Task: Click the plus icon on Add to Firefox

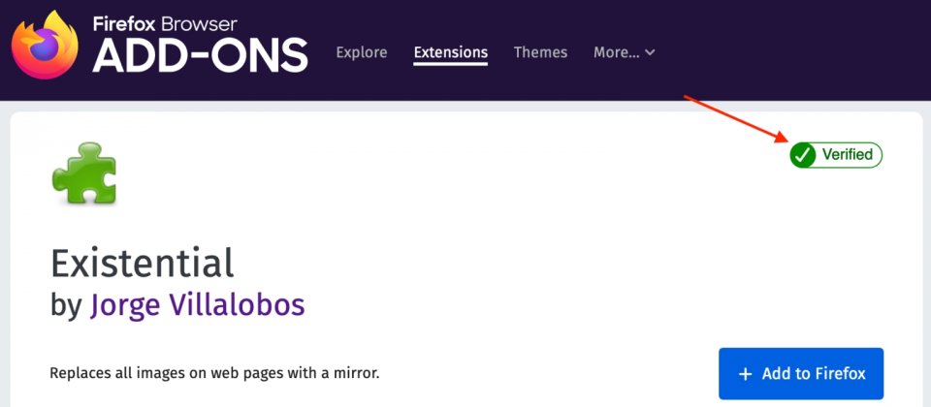Action: [x=745, y=374]
